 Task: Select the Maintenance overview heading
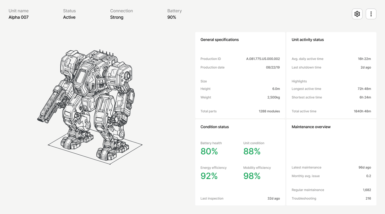311,127
